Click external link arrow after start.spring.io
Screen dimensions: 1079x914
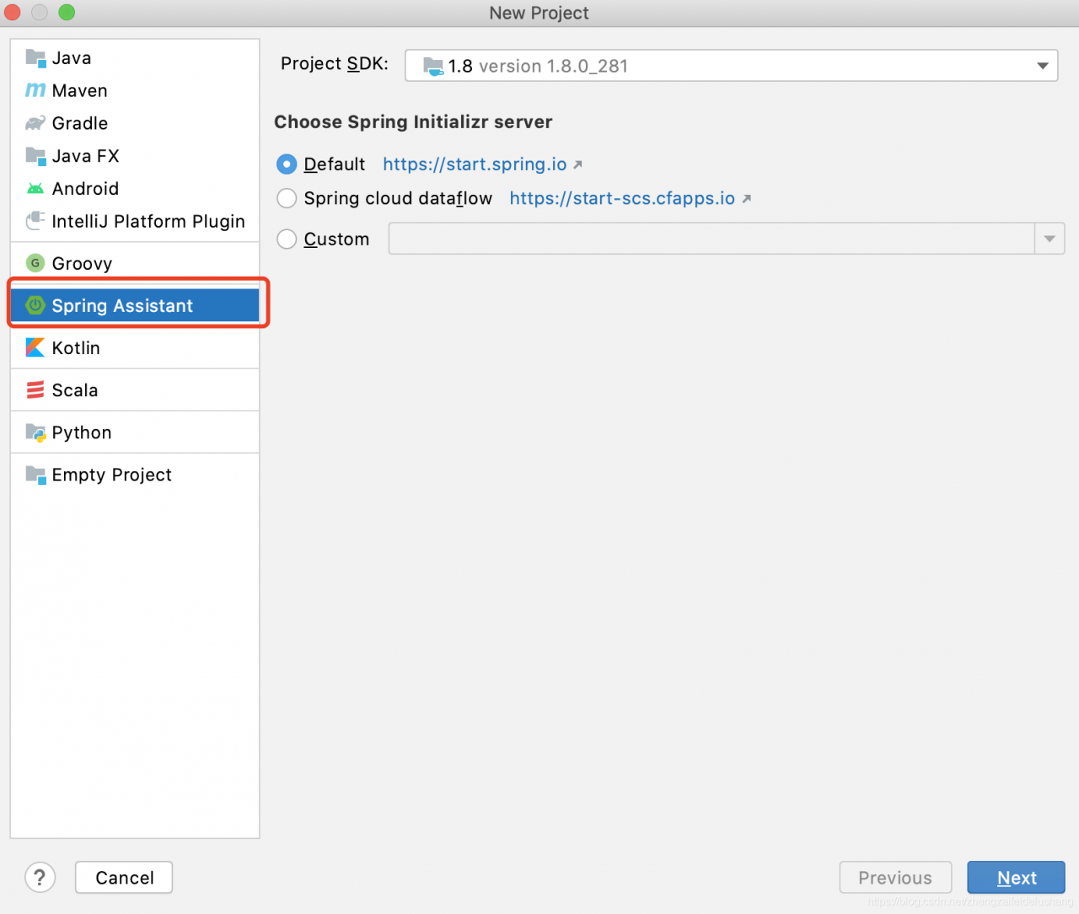(577, 165)
